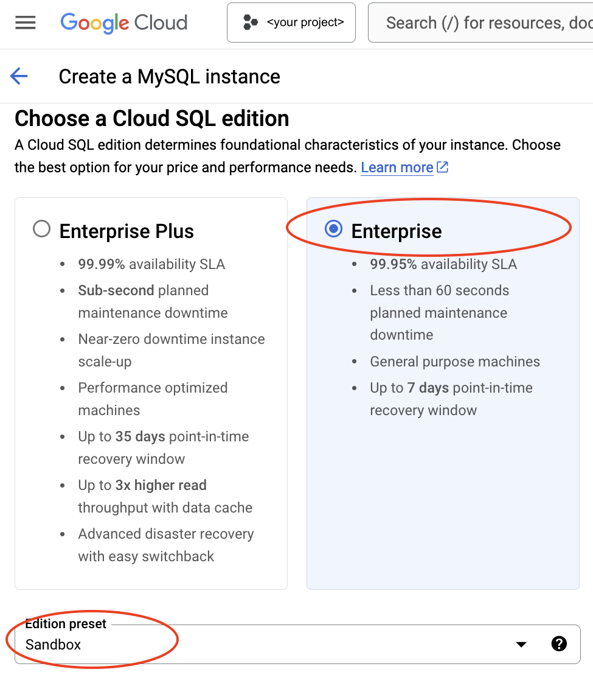This screenshot has width=593, height=686.
Task: Click the Google Cloud logo
Action: [x=123, y=23]
